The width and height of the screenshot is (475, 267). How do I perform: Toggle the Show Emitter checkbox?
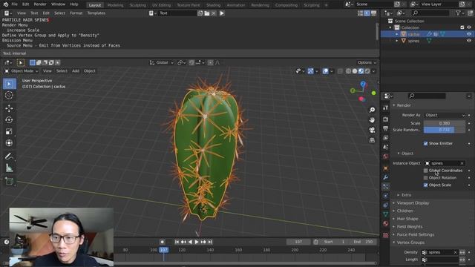tap(425, 143)
